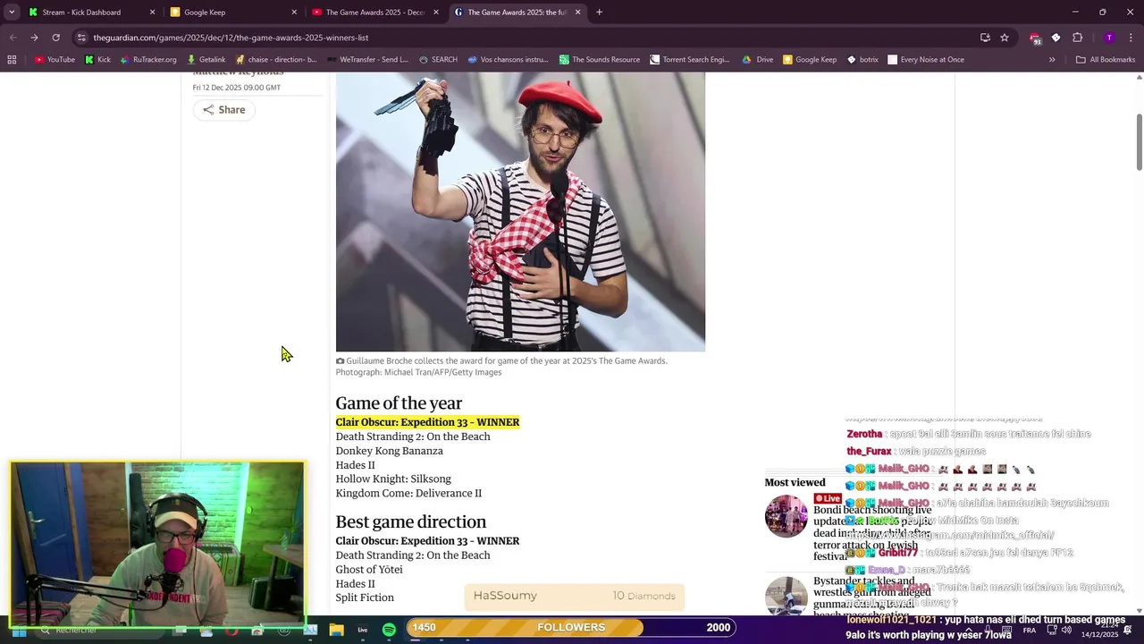Open Bondi beach shooting live article thumbnail

(x=786, y=516)
